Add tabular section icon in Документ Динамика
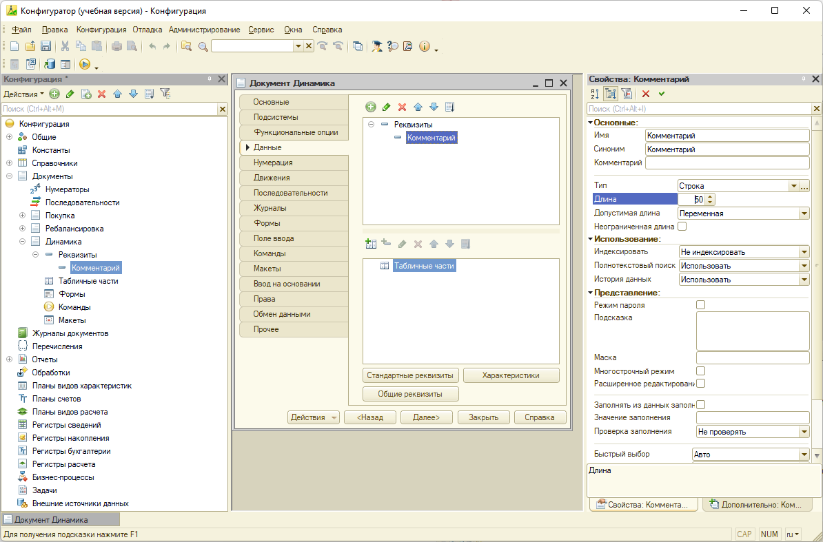The height and width of the screenshot is (542, 823). [371, 244]
